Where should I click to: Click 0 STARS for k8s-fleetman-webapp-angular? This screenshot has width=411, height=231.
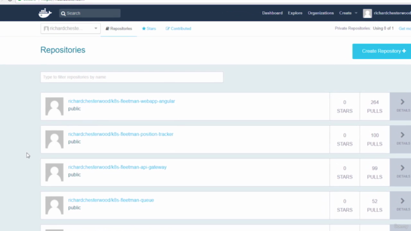344,107
